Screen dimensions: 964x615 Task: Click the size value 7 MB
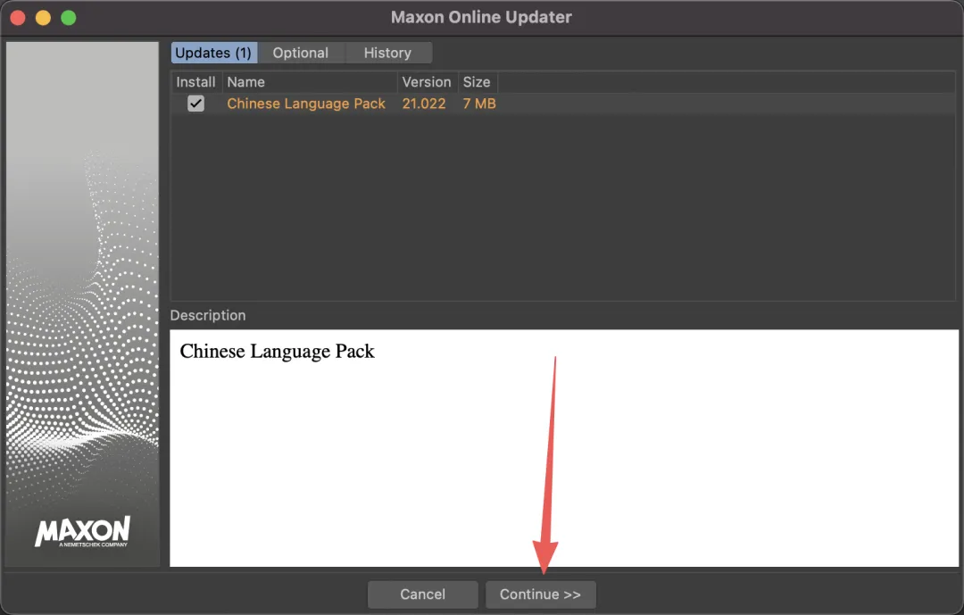pyautogui.click(x=479, y=104)
